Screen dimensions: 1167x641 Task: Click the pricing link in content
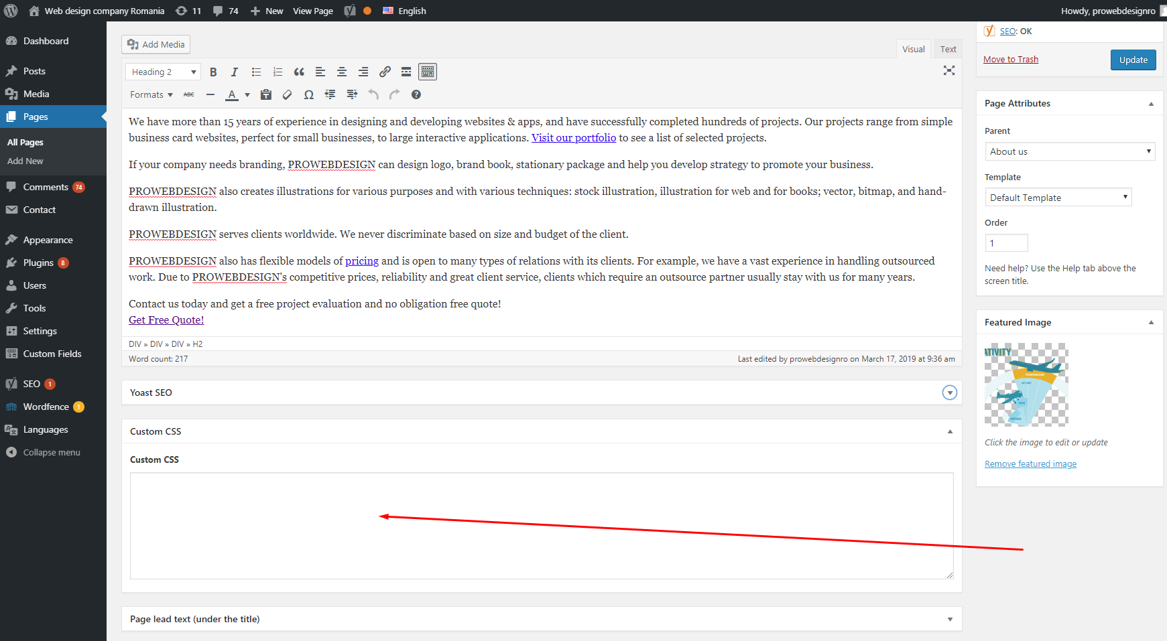(x=362, y=261)
